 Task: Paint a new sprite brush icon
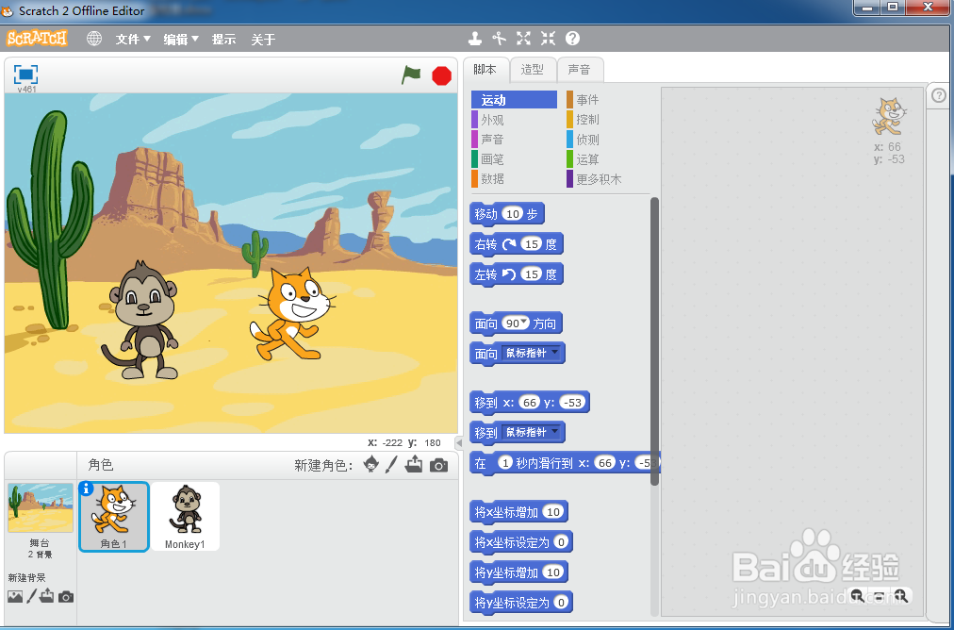coord(392,465)
